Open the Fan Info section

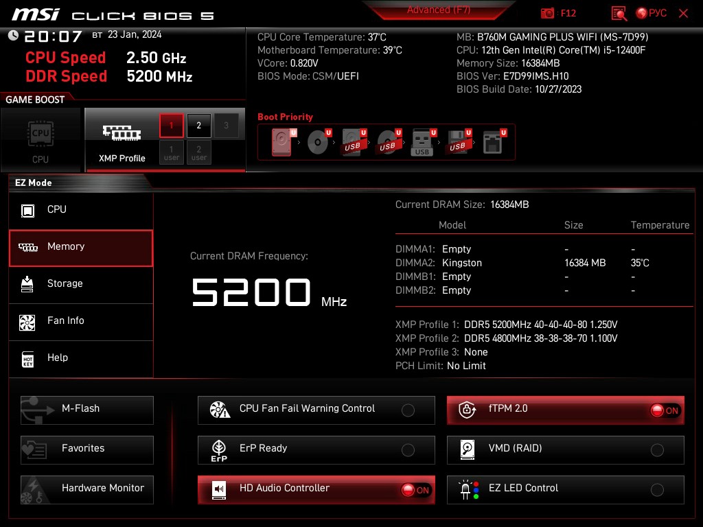pos(81,321)
